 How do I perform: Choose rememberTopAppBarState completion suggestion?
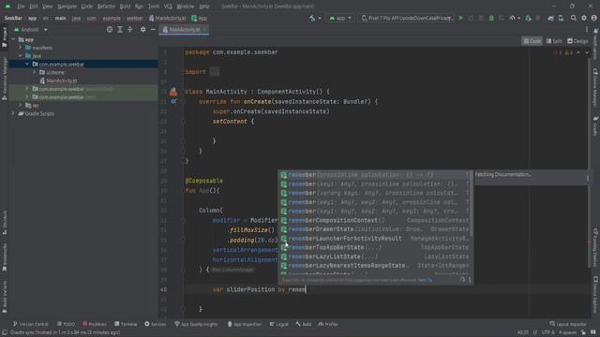coord(375,247)
